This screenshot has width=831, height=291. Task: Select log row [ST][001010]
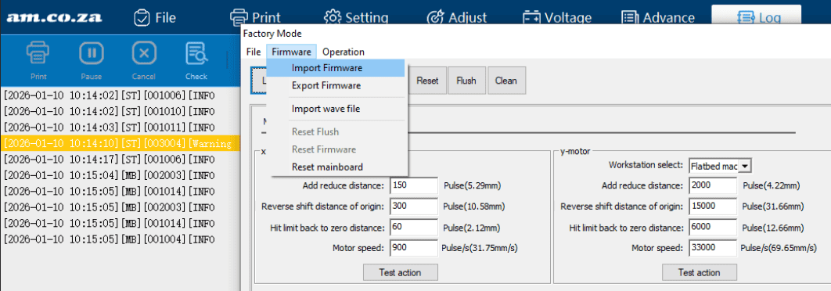click(x=120, y=112)
